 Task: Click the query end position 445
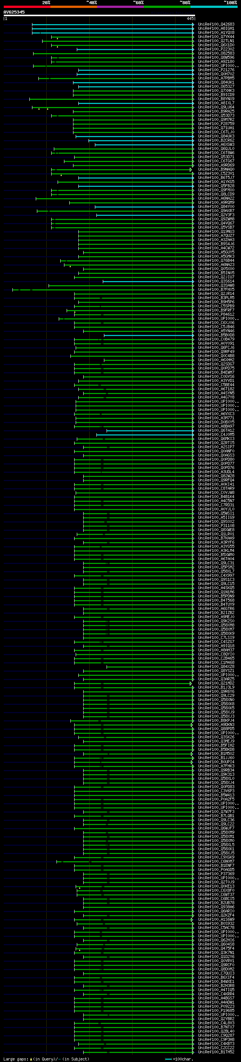(x=190, y=18)
